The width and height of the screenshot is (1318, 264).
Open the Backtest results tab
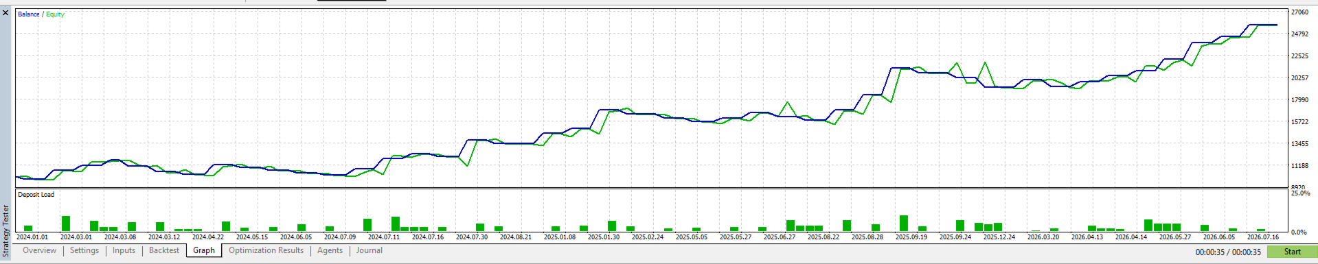point(164,251)
